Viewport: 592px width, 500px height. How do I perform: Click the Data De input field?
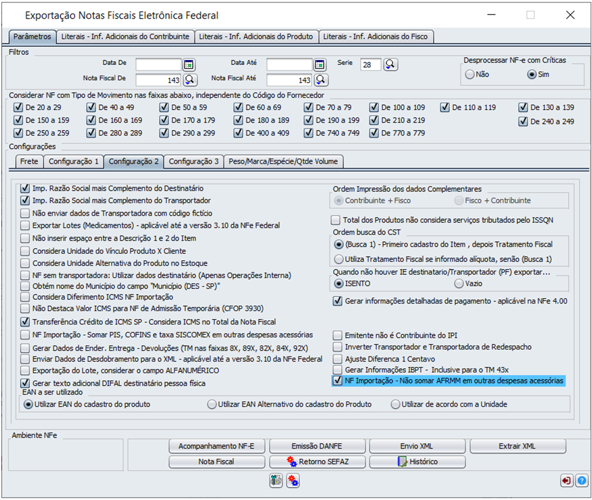pyautogui.click(x=159, y=65)
